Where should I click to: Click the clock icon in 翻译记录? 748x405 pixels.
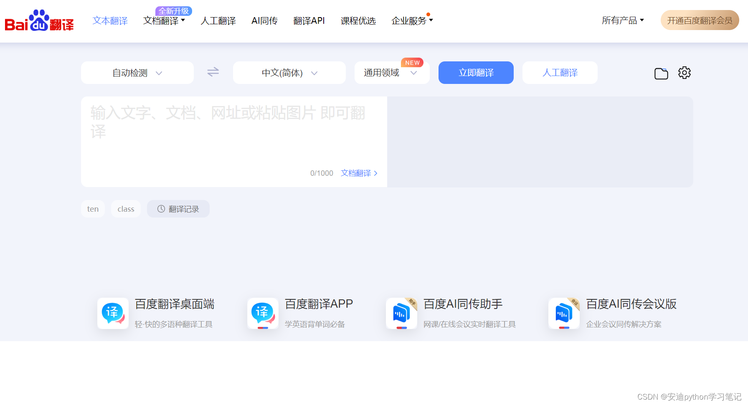click(x=161, y=209)
